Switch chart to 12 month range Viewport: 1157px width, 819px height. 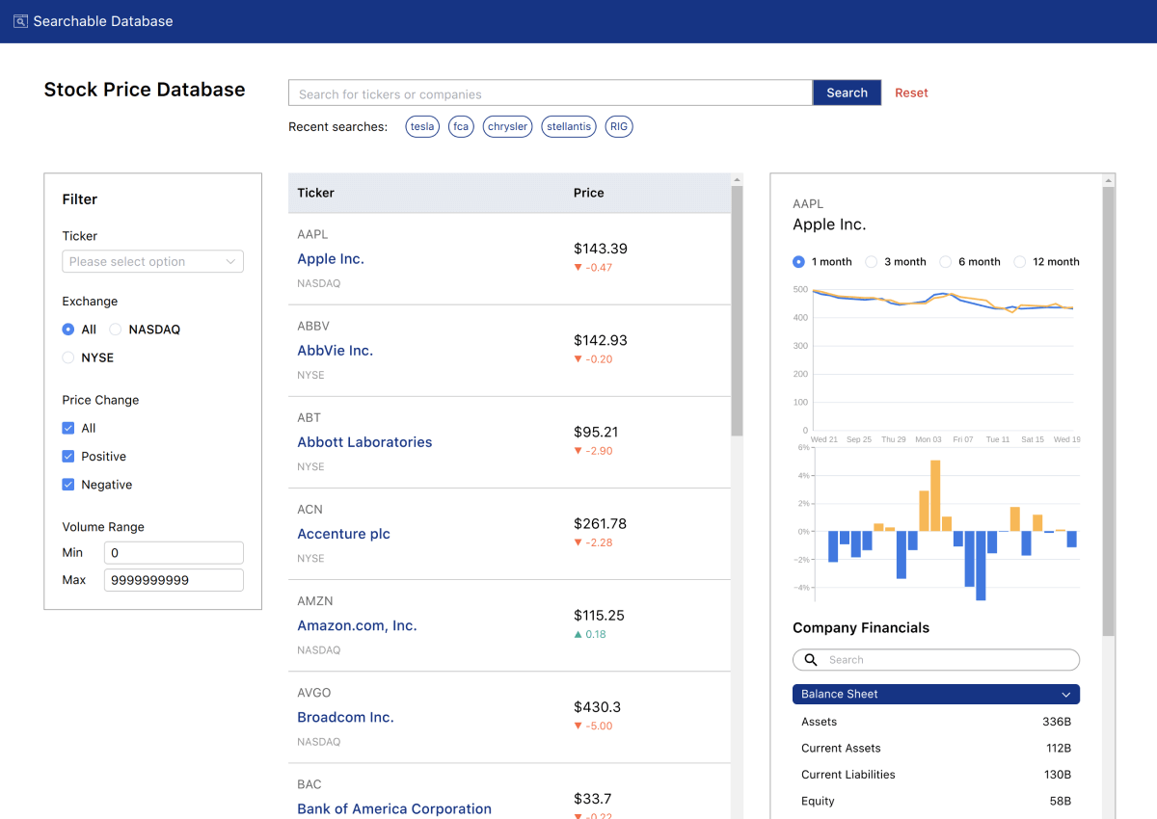pyautogui.click(x=1020, y=262)
